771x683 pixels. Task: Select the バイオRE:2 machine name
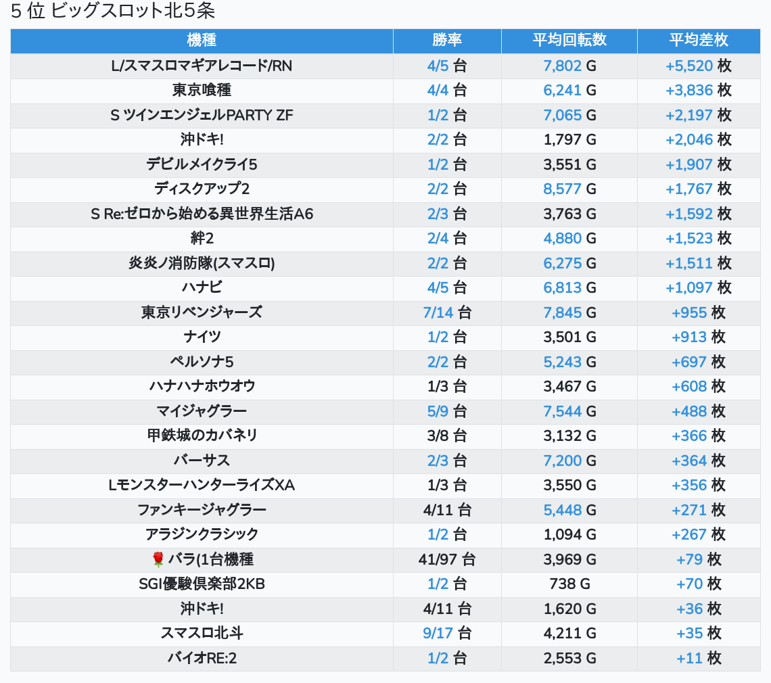click(x=202, y=658)
